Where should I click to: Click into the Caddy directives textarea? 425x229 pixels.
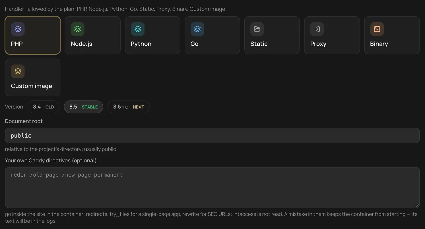(212, 187)
